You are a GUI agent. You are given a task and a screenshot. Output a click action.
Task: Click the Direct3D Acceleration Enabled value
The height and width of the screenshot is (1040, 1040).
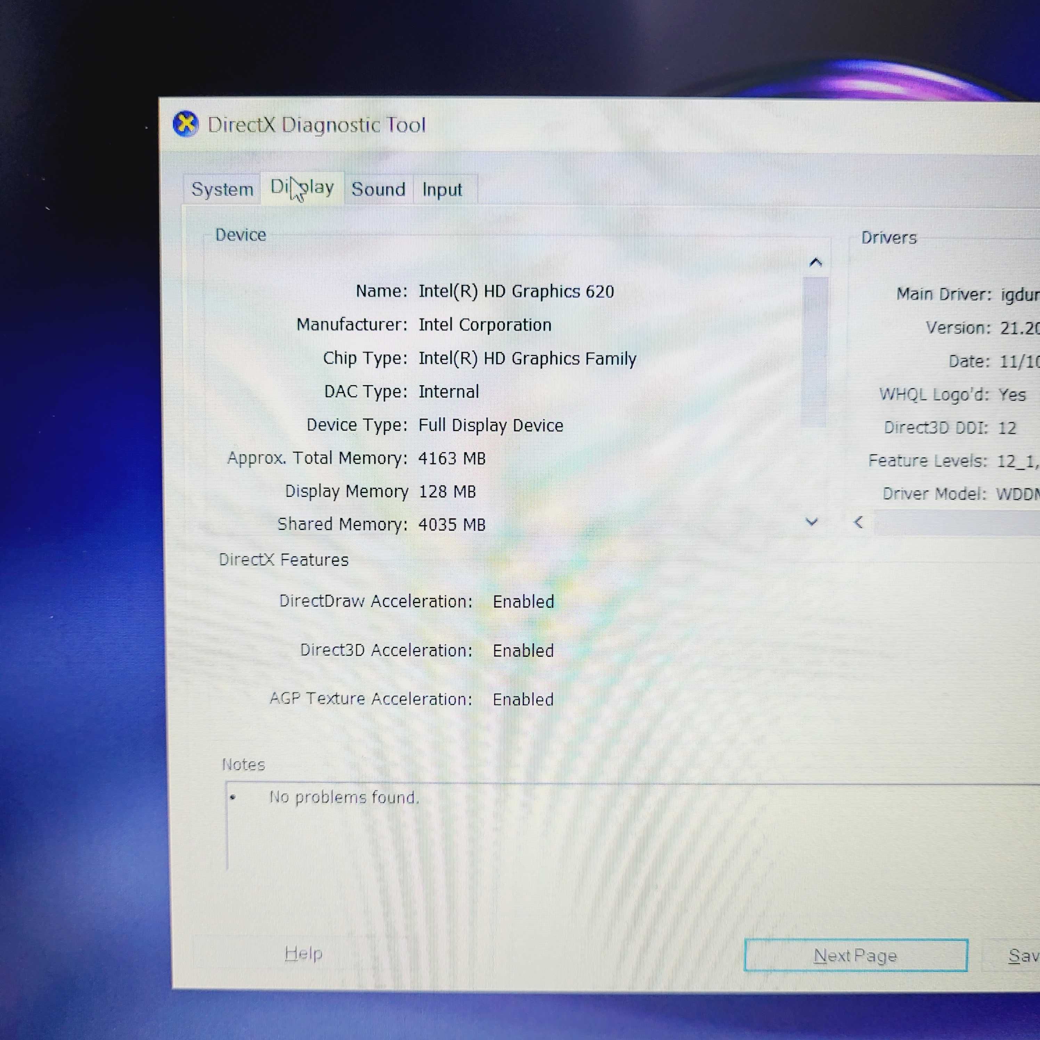pos(523,650)
